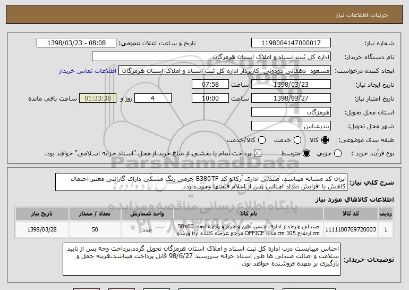
Task: Click the announcement date field 1398/03/23 - 08:08
Action: [76, 43]
